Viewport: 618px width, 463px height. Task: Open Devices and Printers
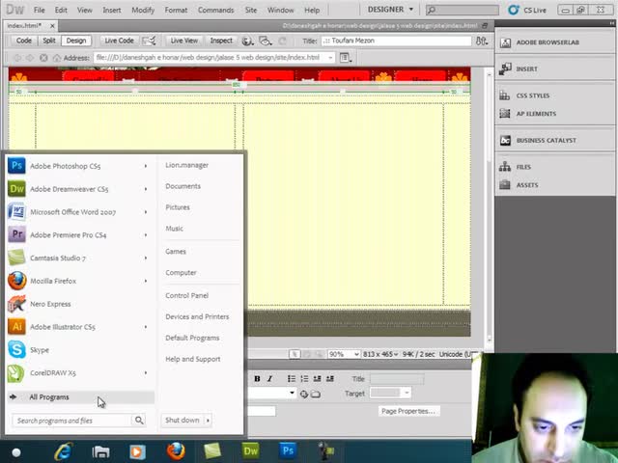(197, 316)
